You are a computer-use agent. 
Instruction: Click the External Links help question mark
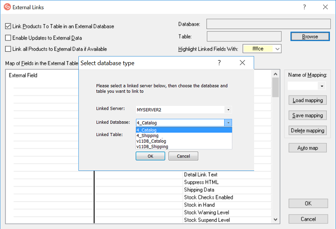(304, 7)
